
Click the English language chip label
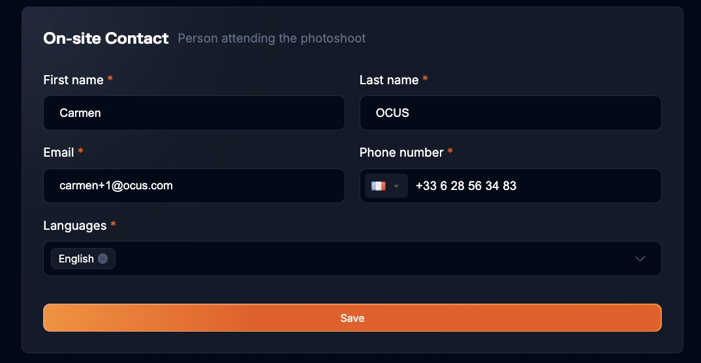pyautogui.click(x=76, y=259)
